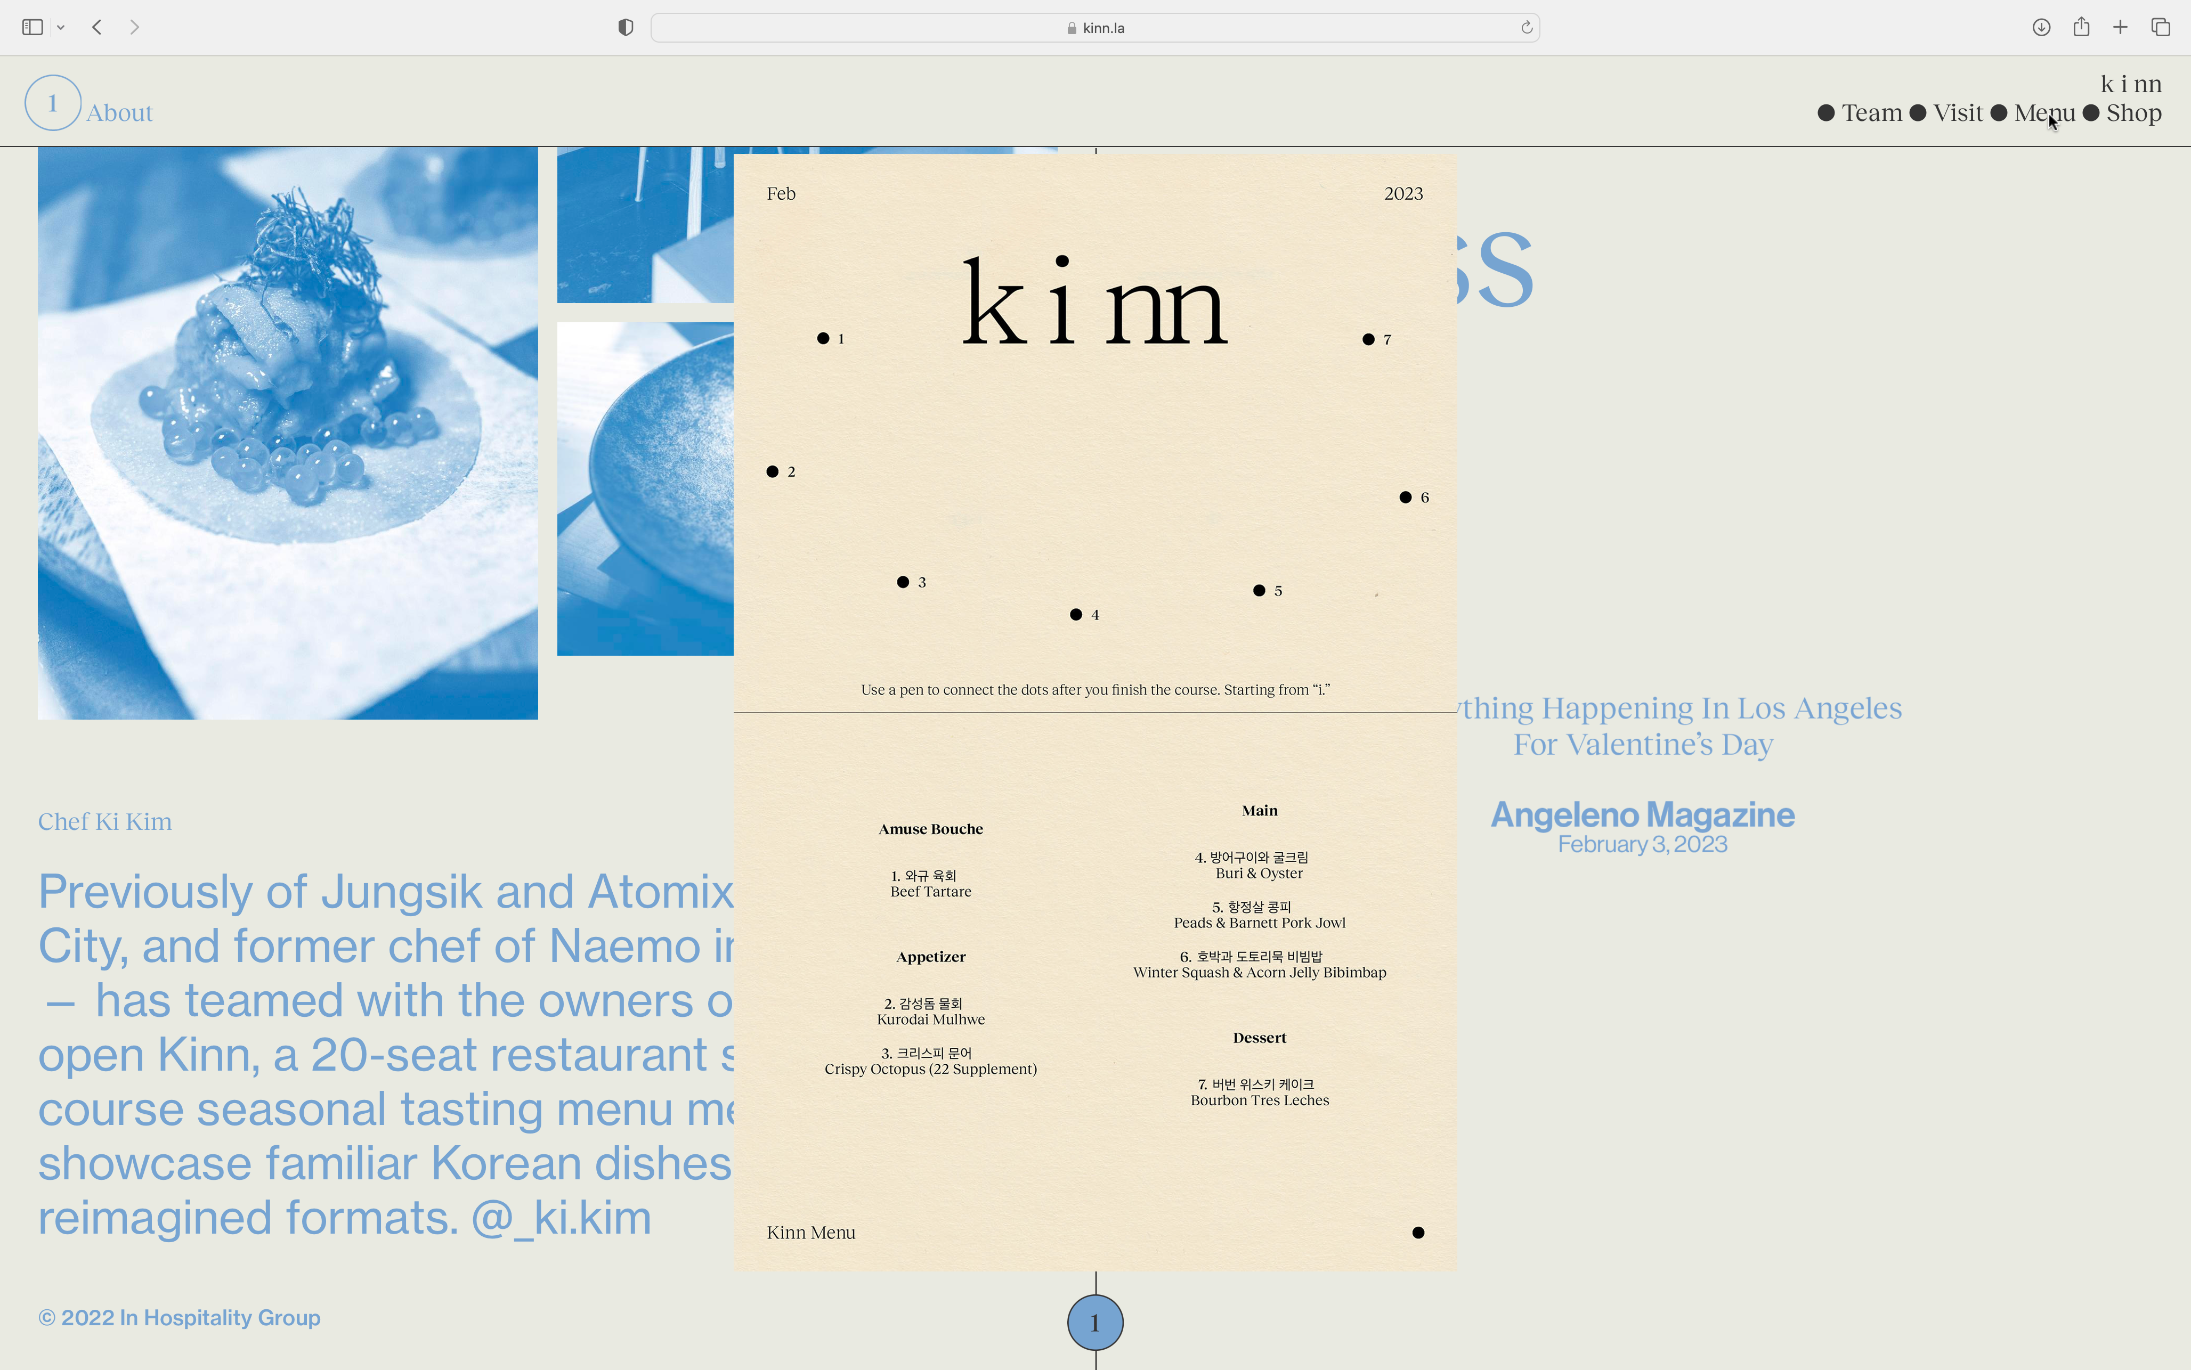Open the @_ki.kim Instagram handle

[561, 1218]
